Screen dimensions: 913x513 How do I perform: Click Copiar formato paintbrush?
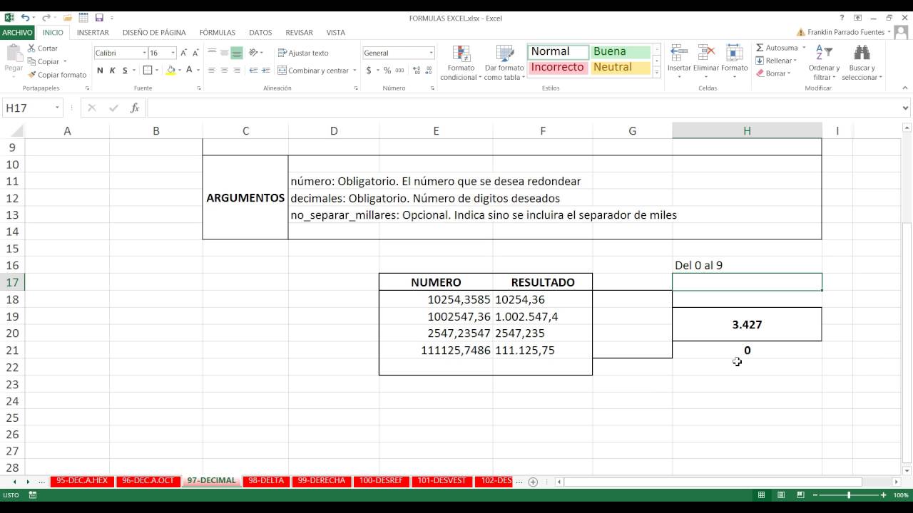[57, 75]
